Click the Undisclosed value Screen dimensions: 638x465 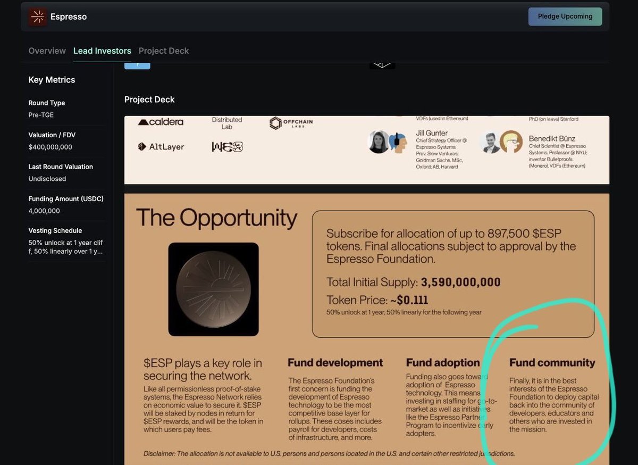click(x=47, y=179)
